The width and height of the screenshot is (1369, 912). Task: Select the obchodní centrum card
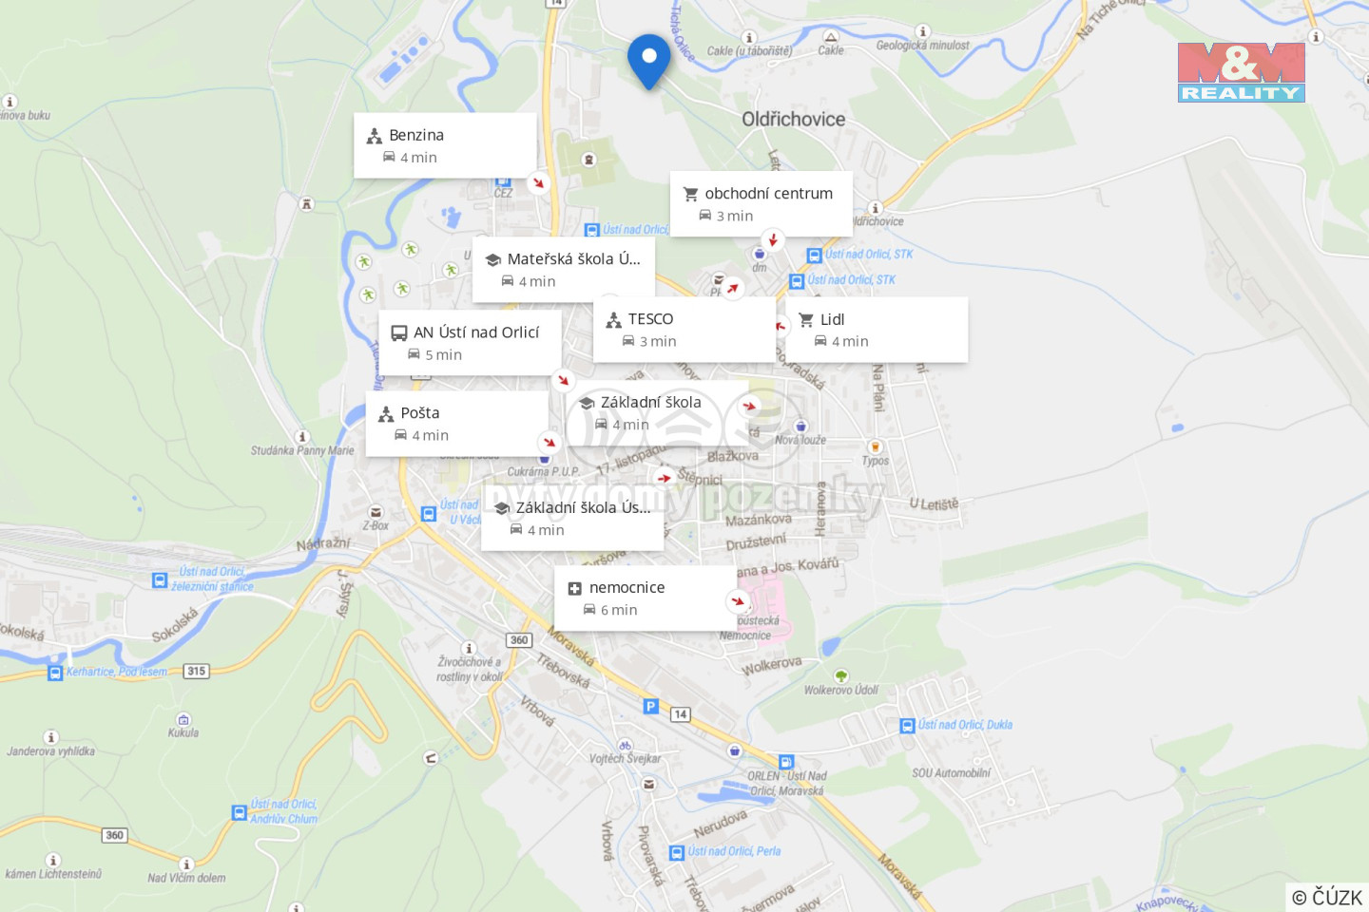tap(761, 203)
